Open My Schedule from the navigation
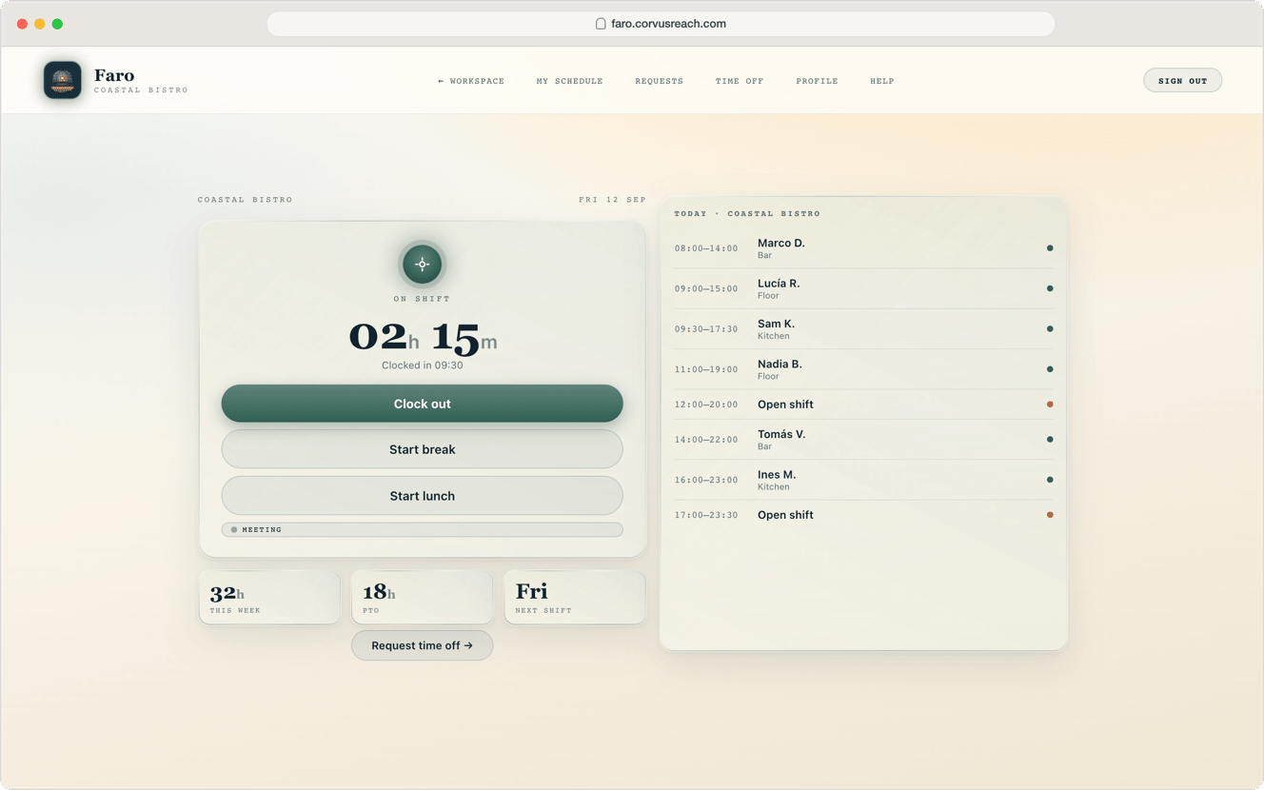 click(569, 81)
